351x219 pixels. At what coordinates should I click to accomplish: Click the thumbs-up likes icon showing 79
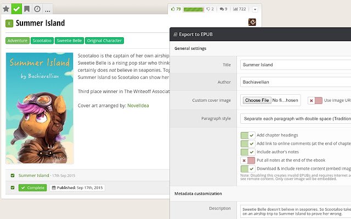(x=173, y=9)
